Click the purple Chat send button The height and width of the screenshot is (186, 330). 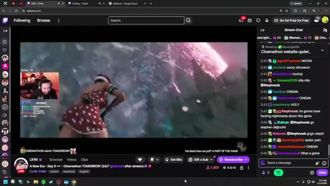tap(322, 173)
